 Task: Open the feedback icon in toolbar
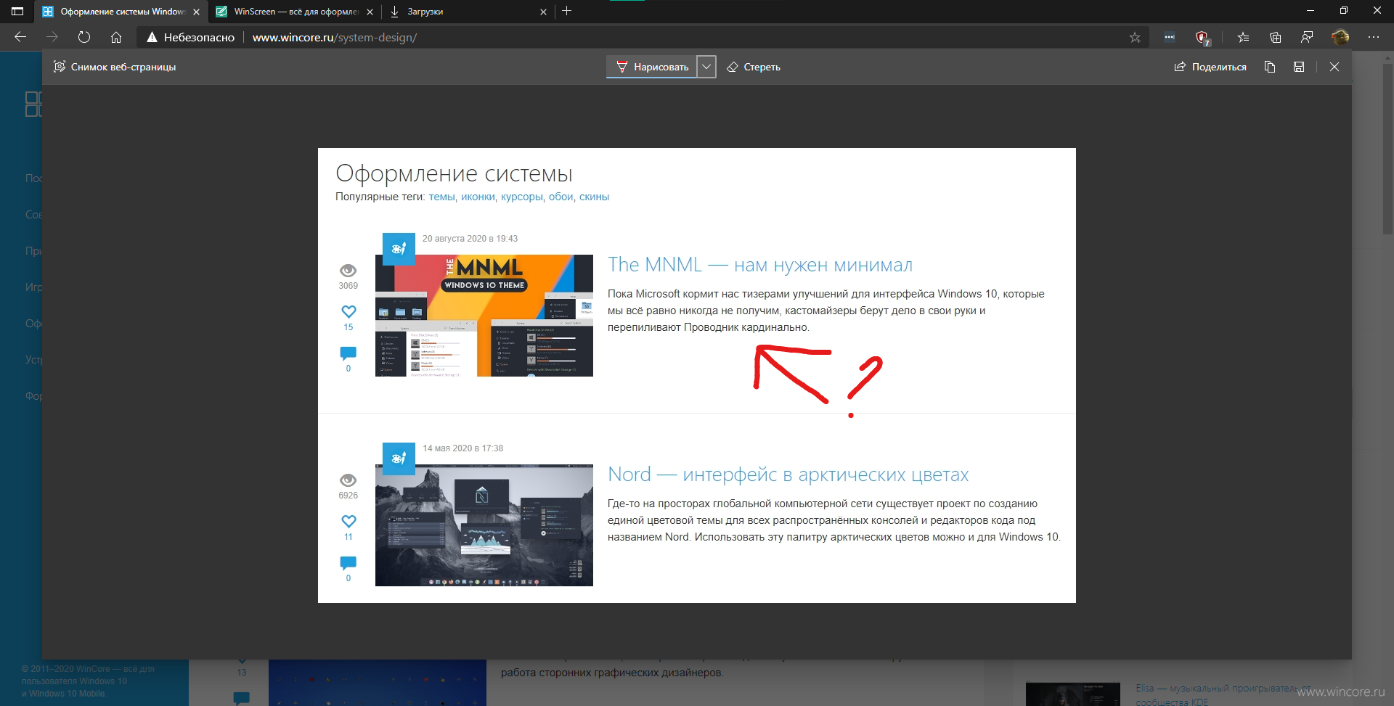[1307, 37]
